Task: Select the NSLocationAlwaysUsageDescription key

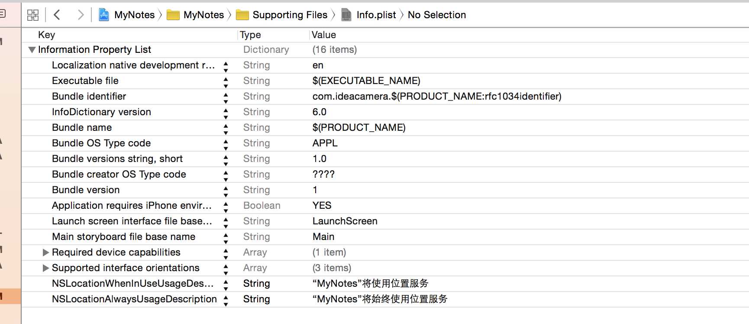Action: click(134, 299)
